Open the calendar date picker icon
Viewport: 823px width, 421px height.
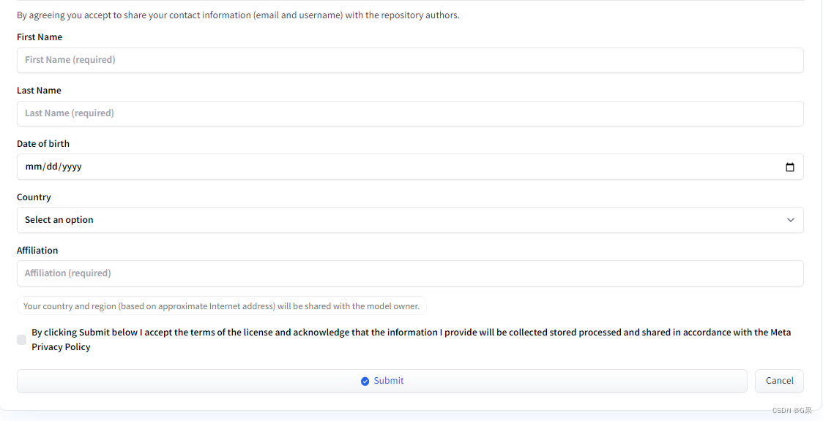tap(789, 167)
